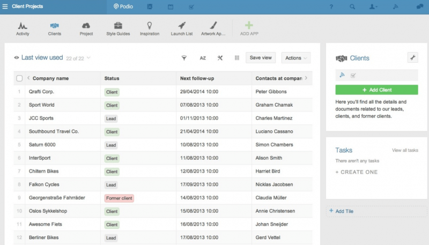429x245 pixels.
Task: Click the ADD APP plus icon
Action: pos(249,25)
